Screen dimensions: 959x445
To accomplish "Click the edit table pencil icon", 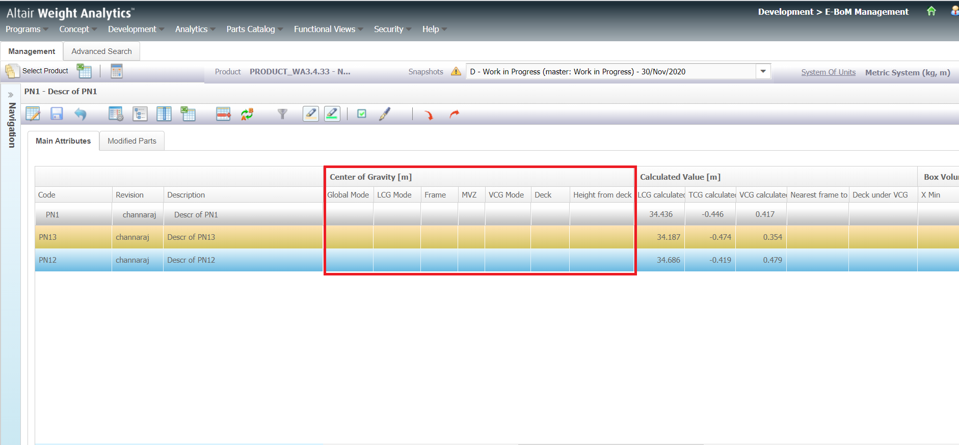I will pyautogui.click(x=33, y=114).
